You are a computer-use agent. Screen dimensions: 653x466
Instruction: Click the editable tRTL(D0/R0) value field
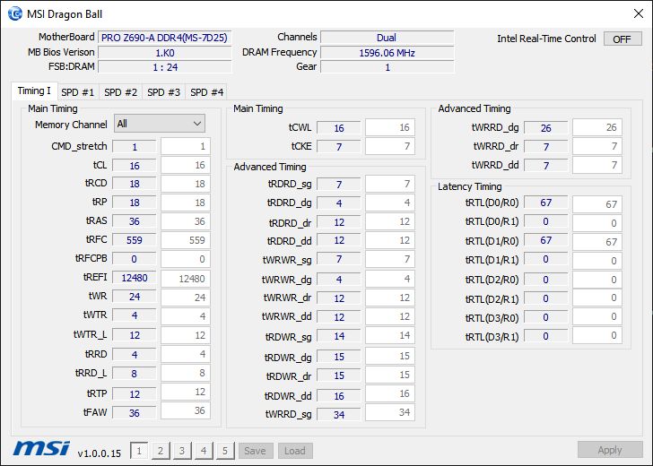point(597,204)
